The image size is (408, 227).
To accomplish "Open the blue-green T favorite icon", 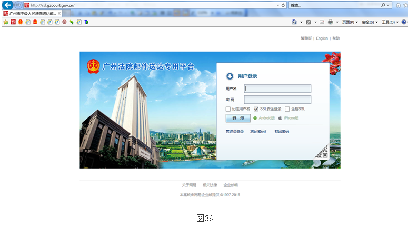I will coord(86,22).
